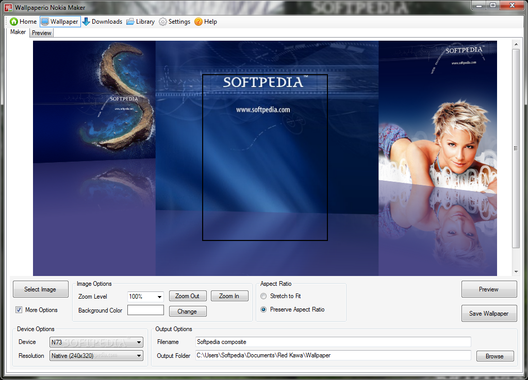
Task: Uncheck the More Options checkbox
Action: coord(19,310)
